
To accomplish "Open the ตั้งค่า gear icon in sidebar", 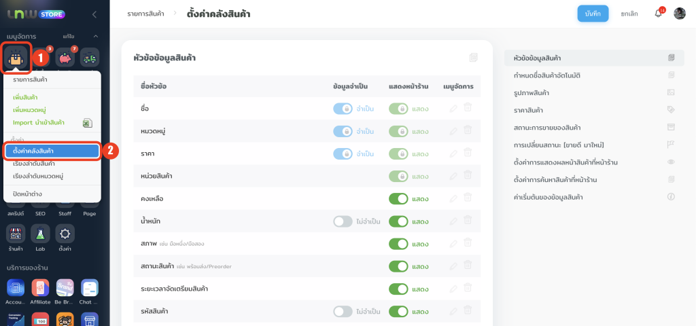I will point(65,234).
